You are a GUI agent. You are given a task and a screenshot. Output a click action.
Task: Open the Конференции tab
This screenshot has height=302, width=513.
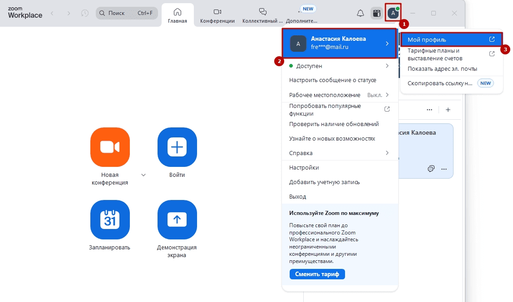pyautogui.click(x=217, y=15)
